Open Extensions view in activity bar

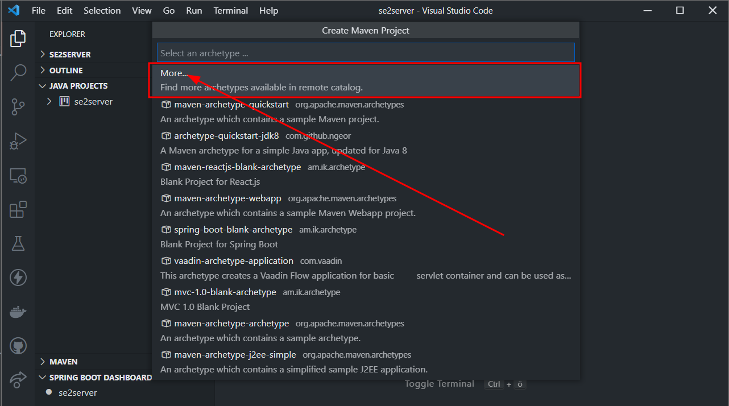(x=18, y=209)
